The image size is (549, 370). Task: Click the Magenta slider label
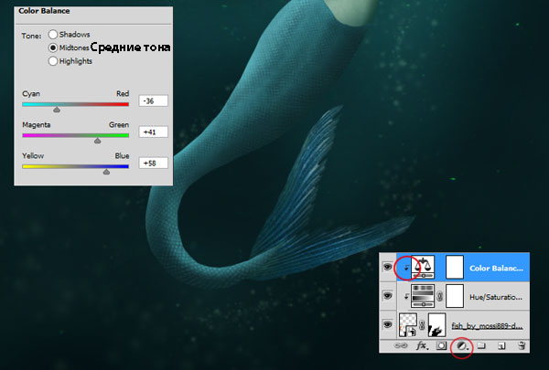(37, 125)
